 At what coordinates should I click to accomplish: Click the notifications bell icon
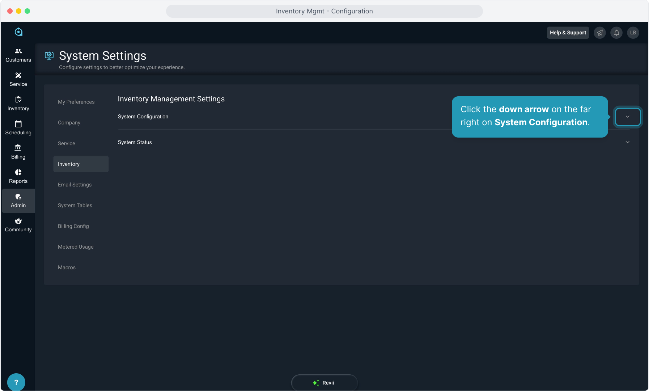[x=616, y=33]
